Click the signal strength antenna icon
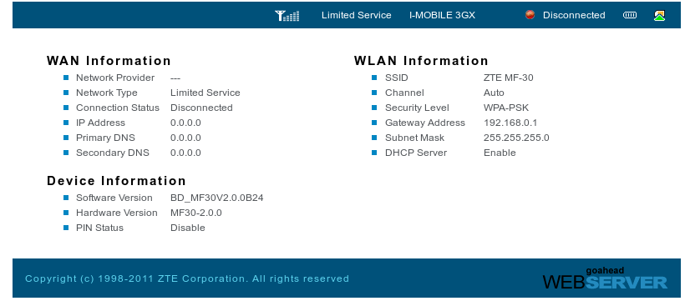Image resolution: width=690 pixels, height=306 pixels. [x=287, y=15]
